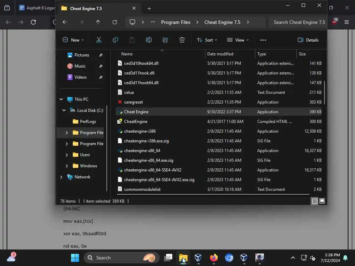Expand the Users folder node

click(x=67, y=155)
